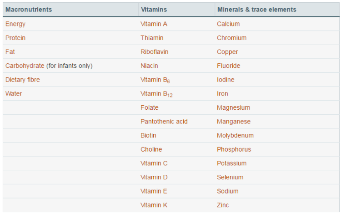
Task: Open the Thiamin vitamin link
Action: 152,38
